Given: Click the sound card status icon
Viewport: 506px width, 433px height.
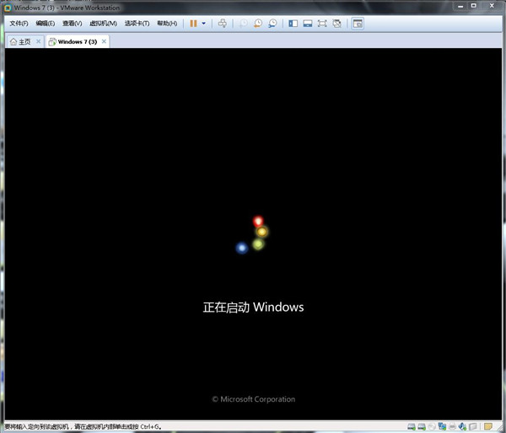Looking at the screenshot, I should 462,426.
